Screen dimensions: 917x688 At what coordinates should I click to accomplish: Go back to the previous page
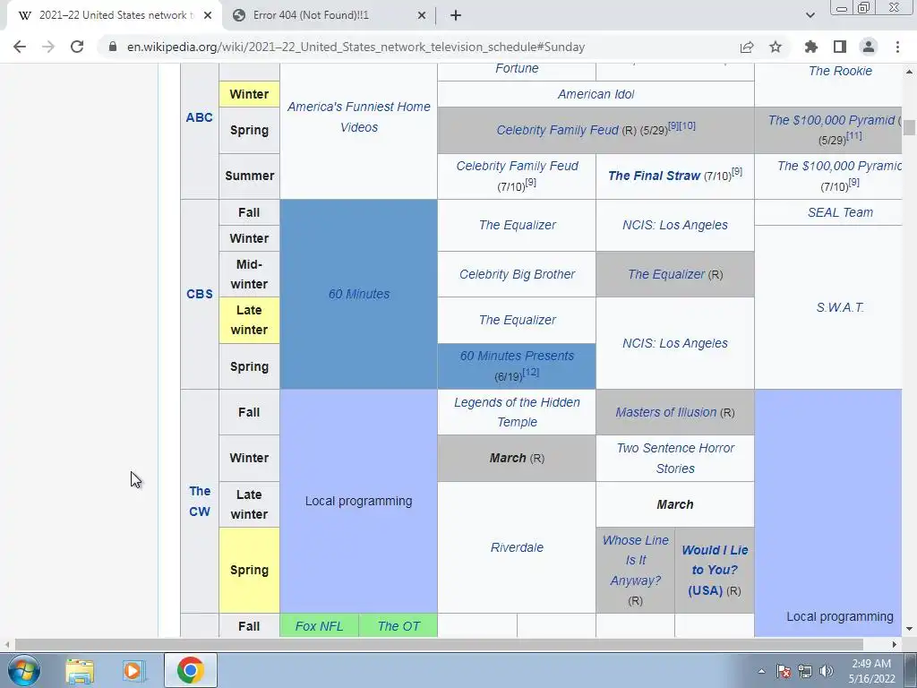click(20, 47)
